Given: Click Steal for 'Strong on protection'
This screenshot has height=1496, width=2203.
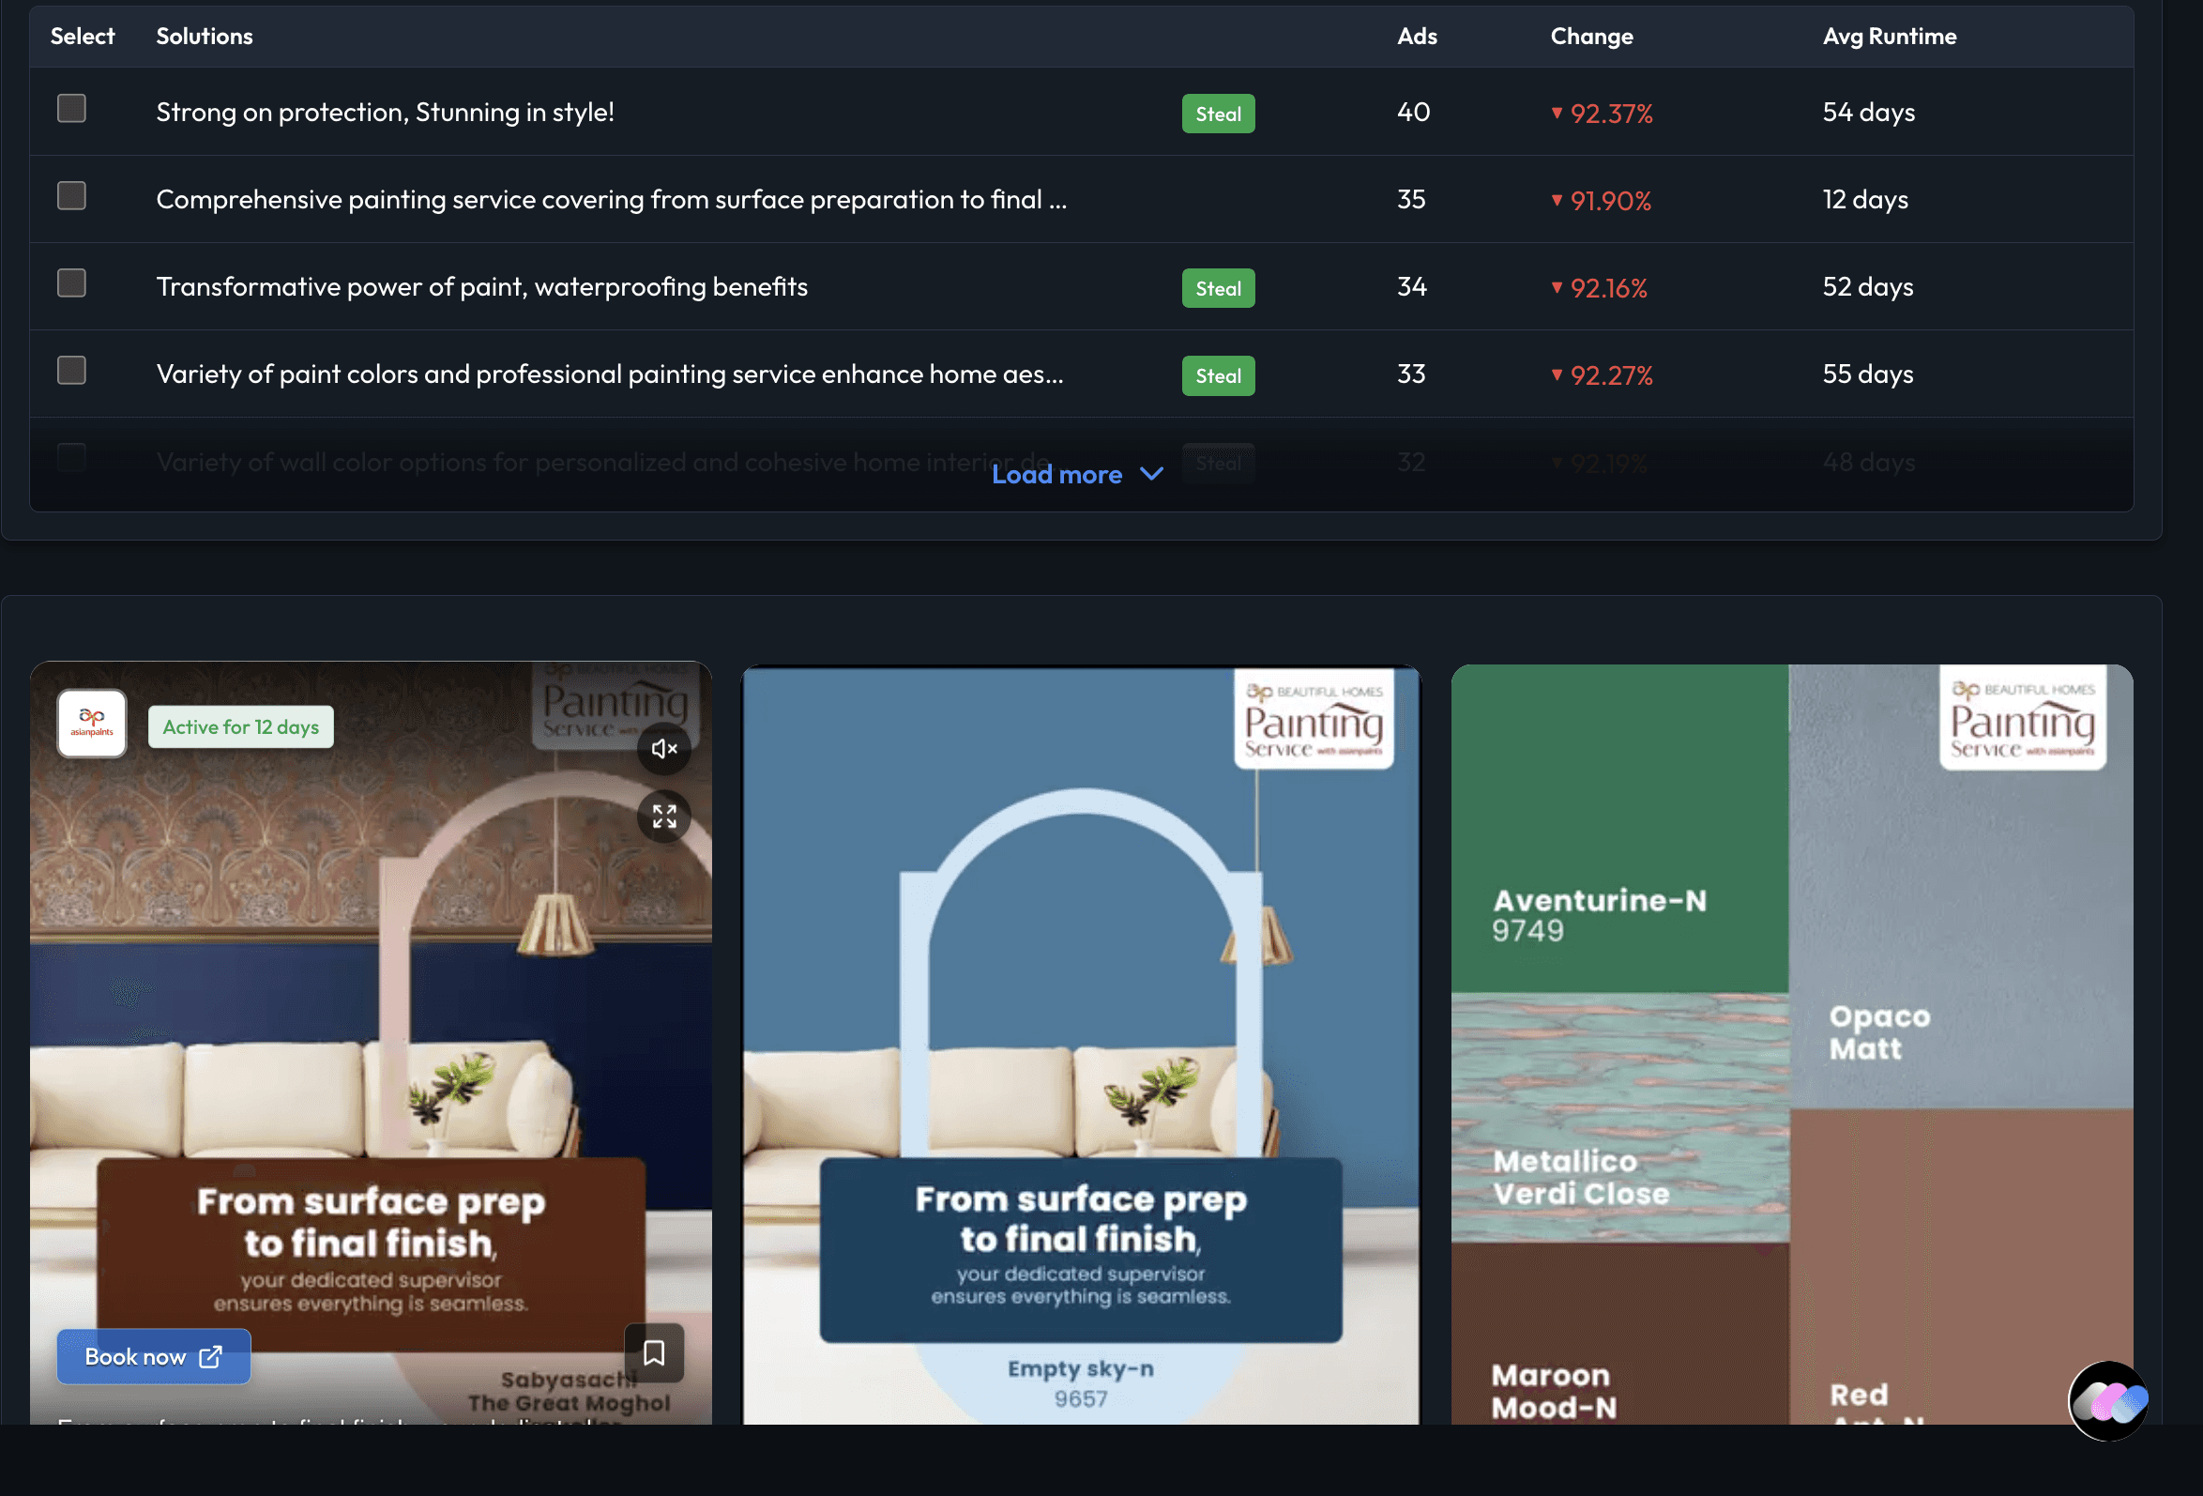Looking at the screenshot, I should click(1217, 114).
